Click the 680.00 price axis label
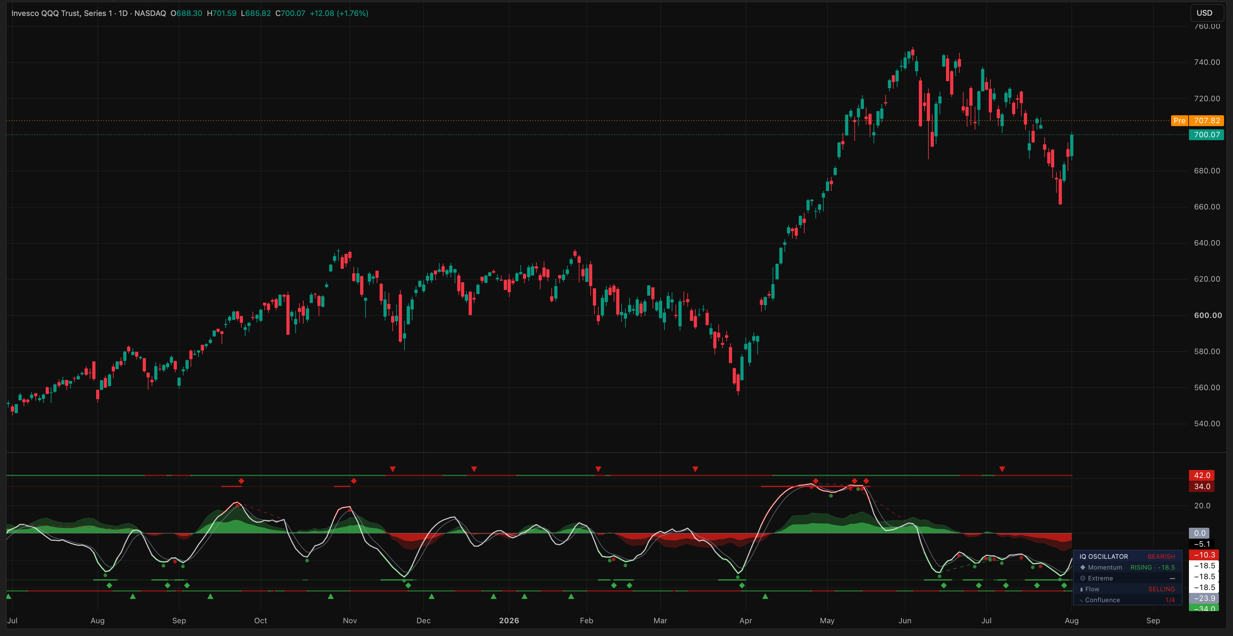Screen dimensions: 1233x636 pyautogui.click(x=1207, y=171)
